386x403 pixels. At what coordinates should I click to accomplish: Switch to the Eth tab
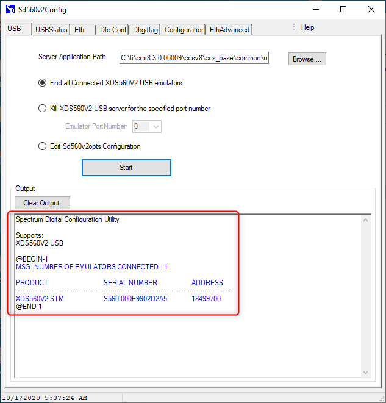(x=82, y=30)
